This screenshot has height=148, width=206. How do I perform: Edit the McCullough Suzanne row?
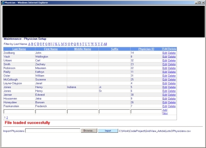[165, 79]
